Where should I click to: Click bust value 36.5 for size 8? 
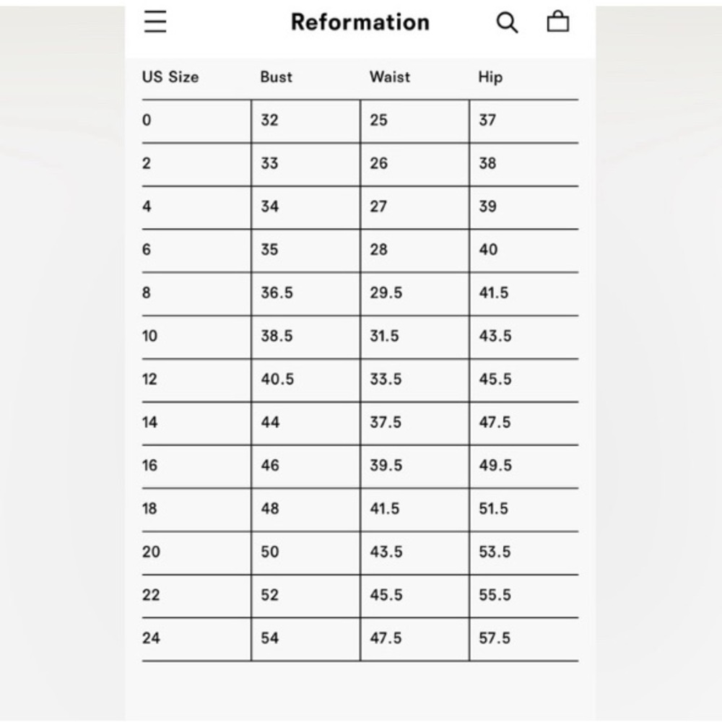click(x=277, y=292)
